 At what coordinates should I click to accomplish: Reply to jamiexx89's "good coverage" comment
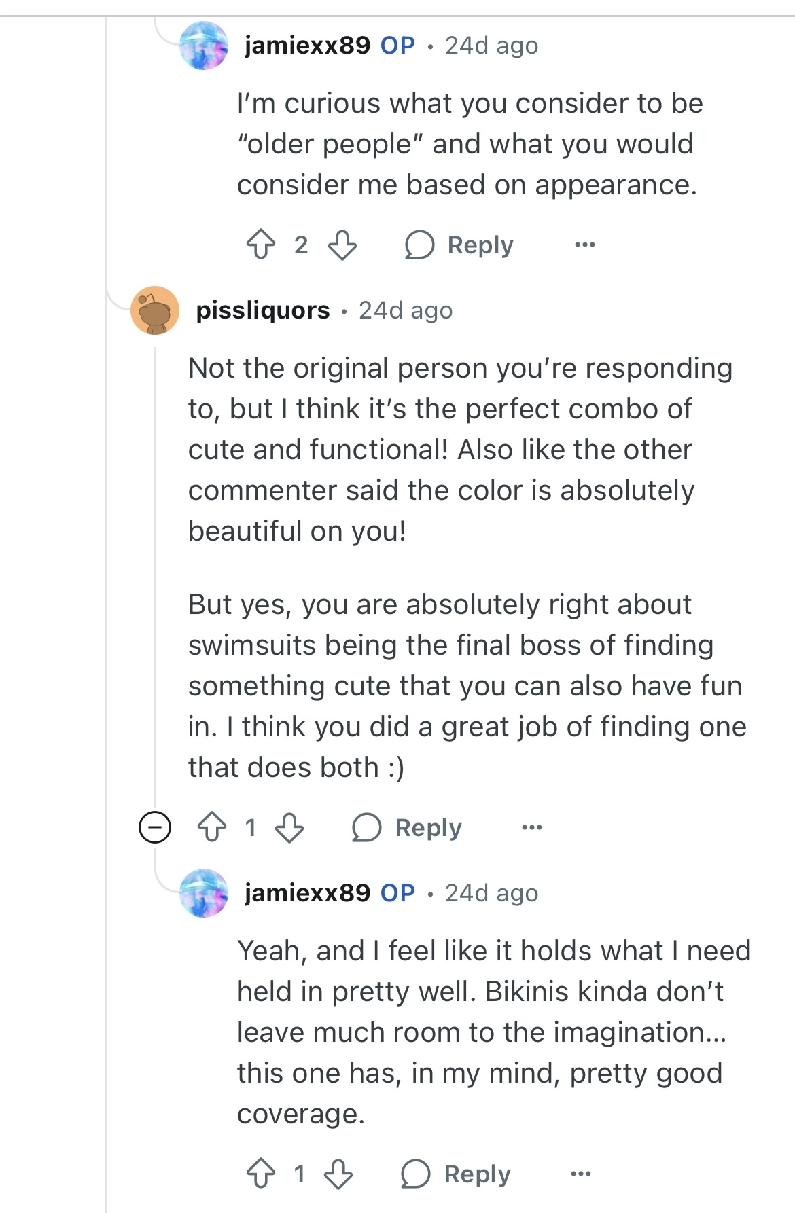(457, 1174)
